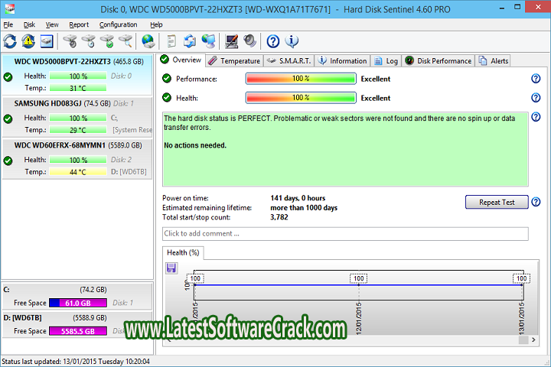Click help icon next to Performance bar
Viewport: 551px width, 367px height.
tap(536, 79)
